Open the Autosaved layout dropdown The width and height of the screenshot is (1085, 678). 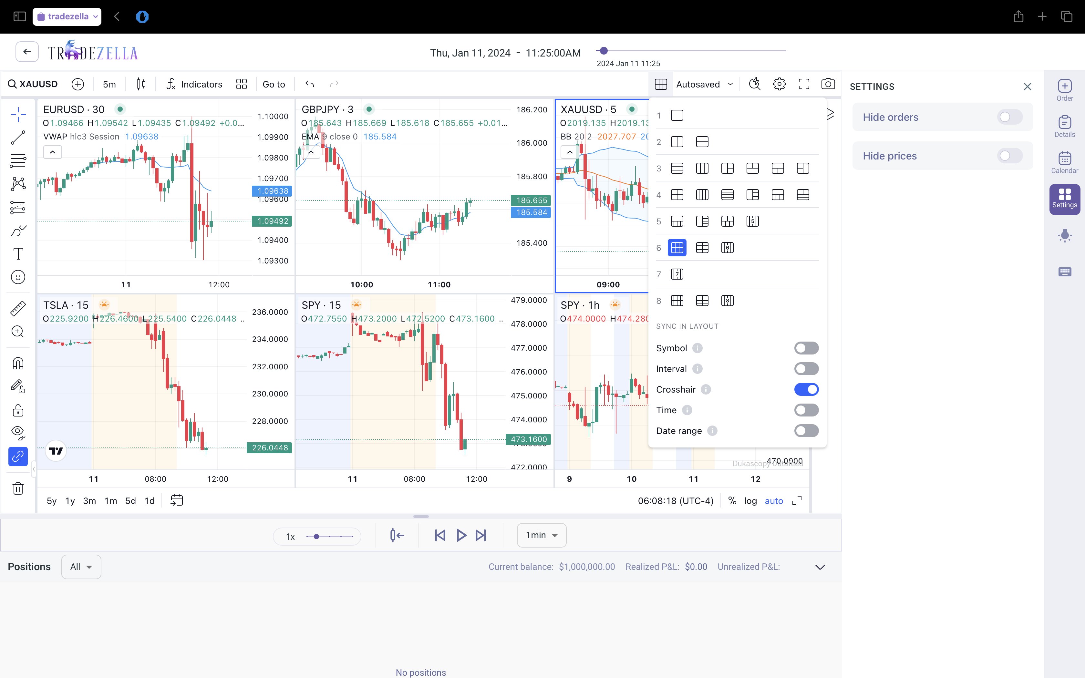click(704, 84)
